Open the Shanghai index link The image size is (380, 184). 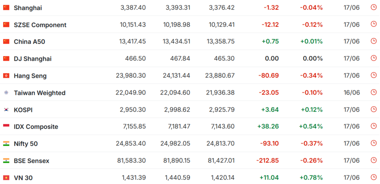click(x=28, y=8)
